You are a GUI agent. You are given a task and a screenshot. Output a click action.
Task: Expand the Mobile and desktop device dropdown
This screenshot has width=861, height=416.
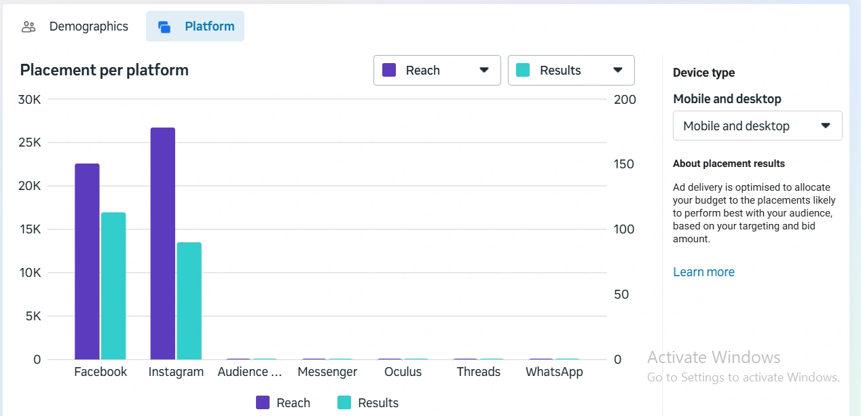coord(757,126)
